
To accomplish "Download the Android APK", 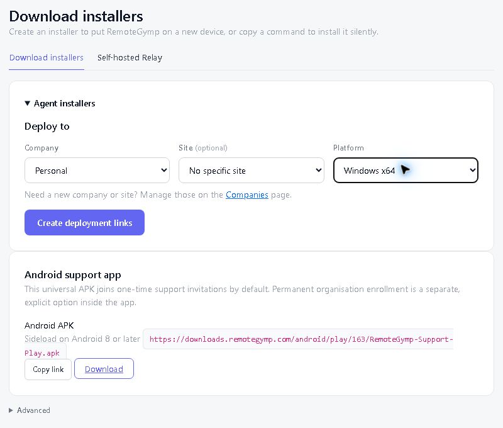I will 104,369.
